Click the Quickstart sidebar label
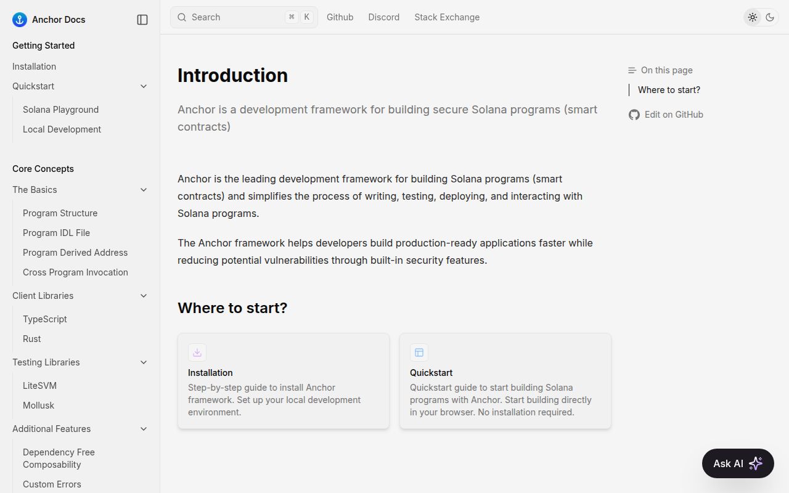This screenshot has width=789, height=493. [33, 86]
